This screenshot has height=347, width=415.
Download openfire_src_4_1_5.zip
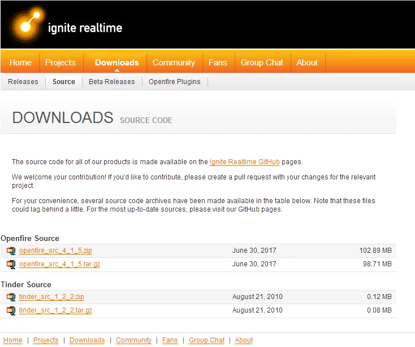[55, 251]
